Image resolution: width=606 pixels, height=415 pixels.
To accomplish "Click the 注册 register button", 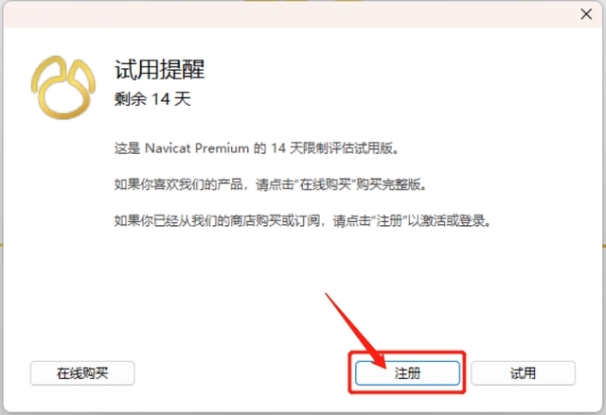I will click(407, 373).
